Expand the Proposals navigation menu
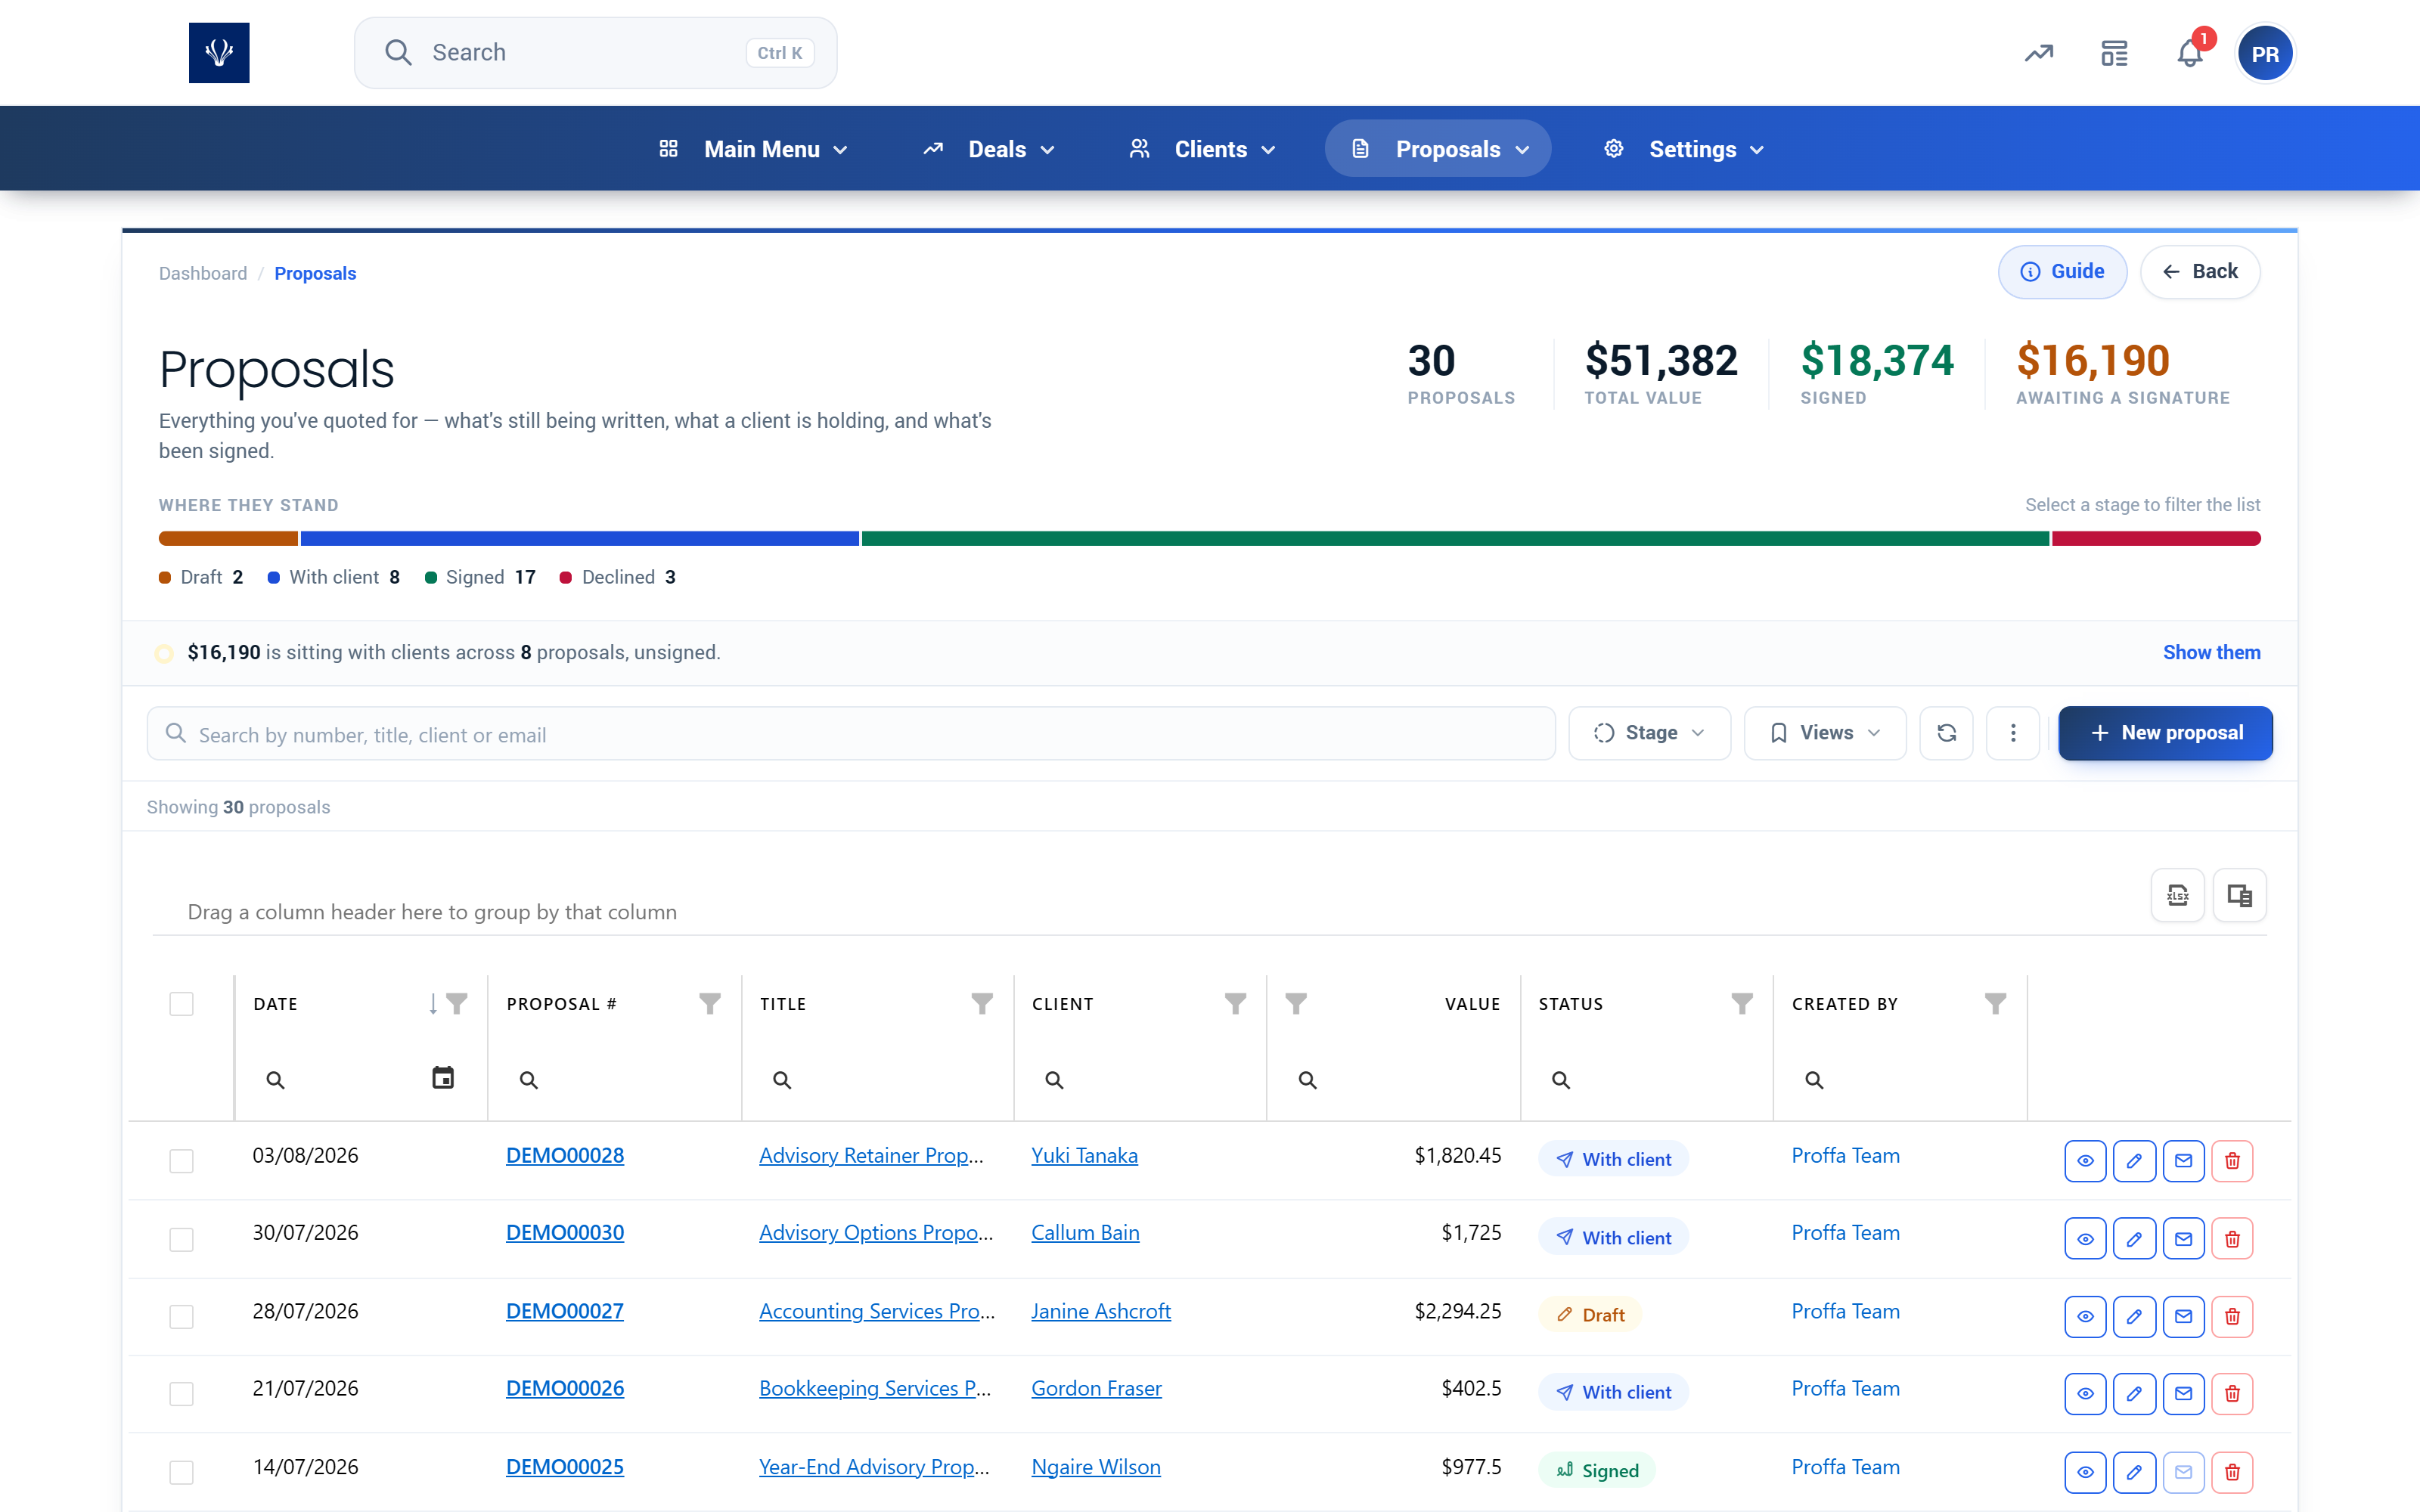Viewport: 2420px width, 1512px height. [1438, 149]
